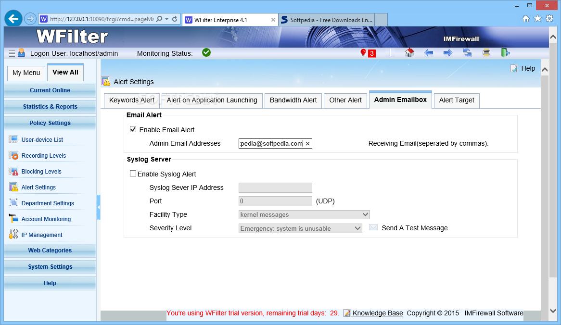Switch to the Keywords Alert tab
Viewport: 561px width, 325px height.
pos(132,100)
